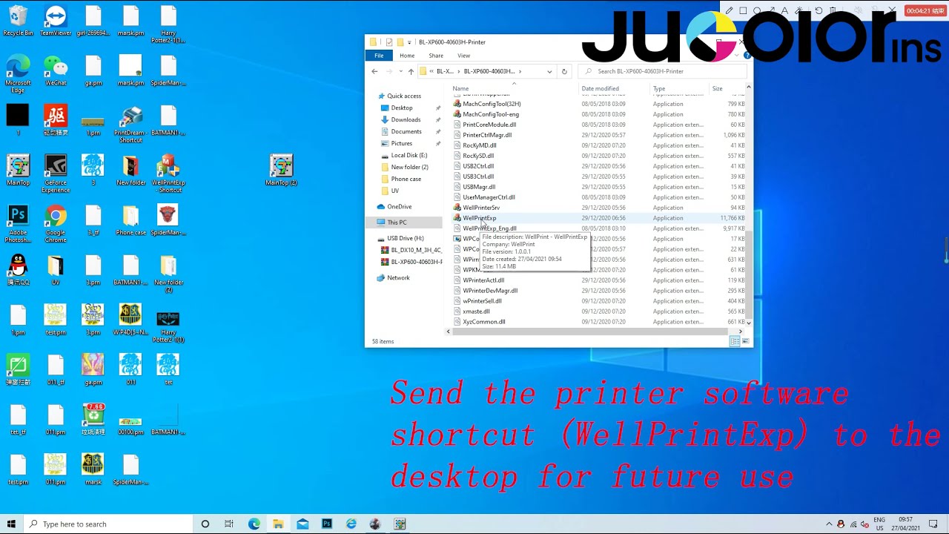Viewport: 949px width, 534px height.
Task: Click the Search BL-XP600-40603H-Printer field
Action: click(x=662, y=71)
